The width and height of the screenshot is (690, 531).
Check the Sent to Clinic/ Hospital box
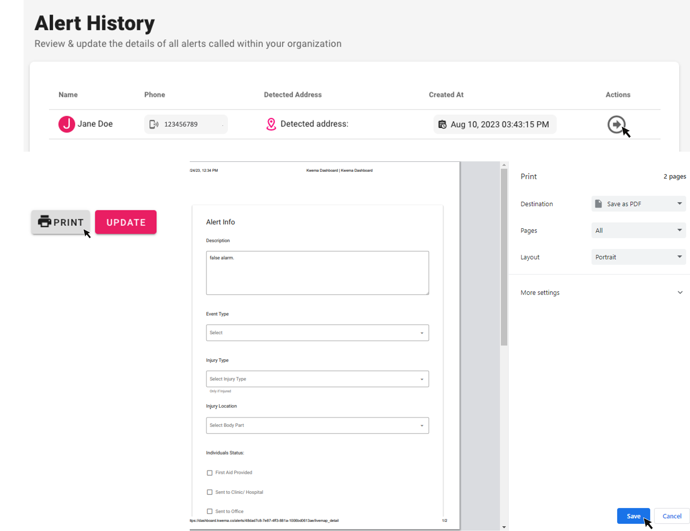(209, 492)
